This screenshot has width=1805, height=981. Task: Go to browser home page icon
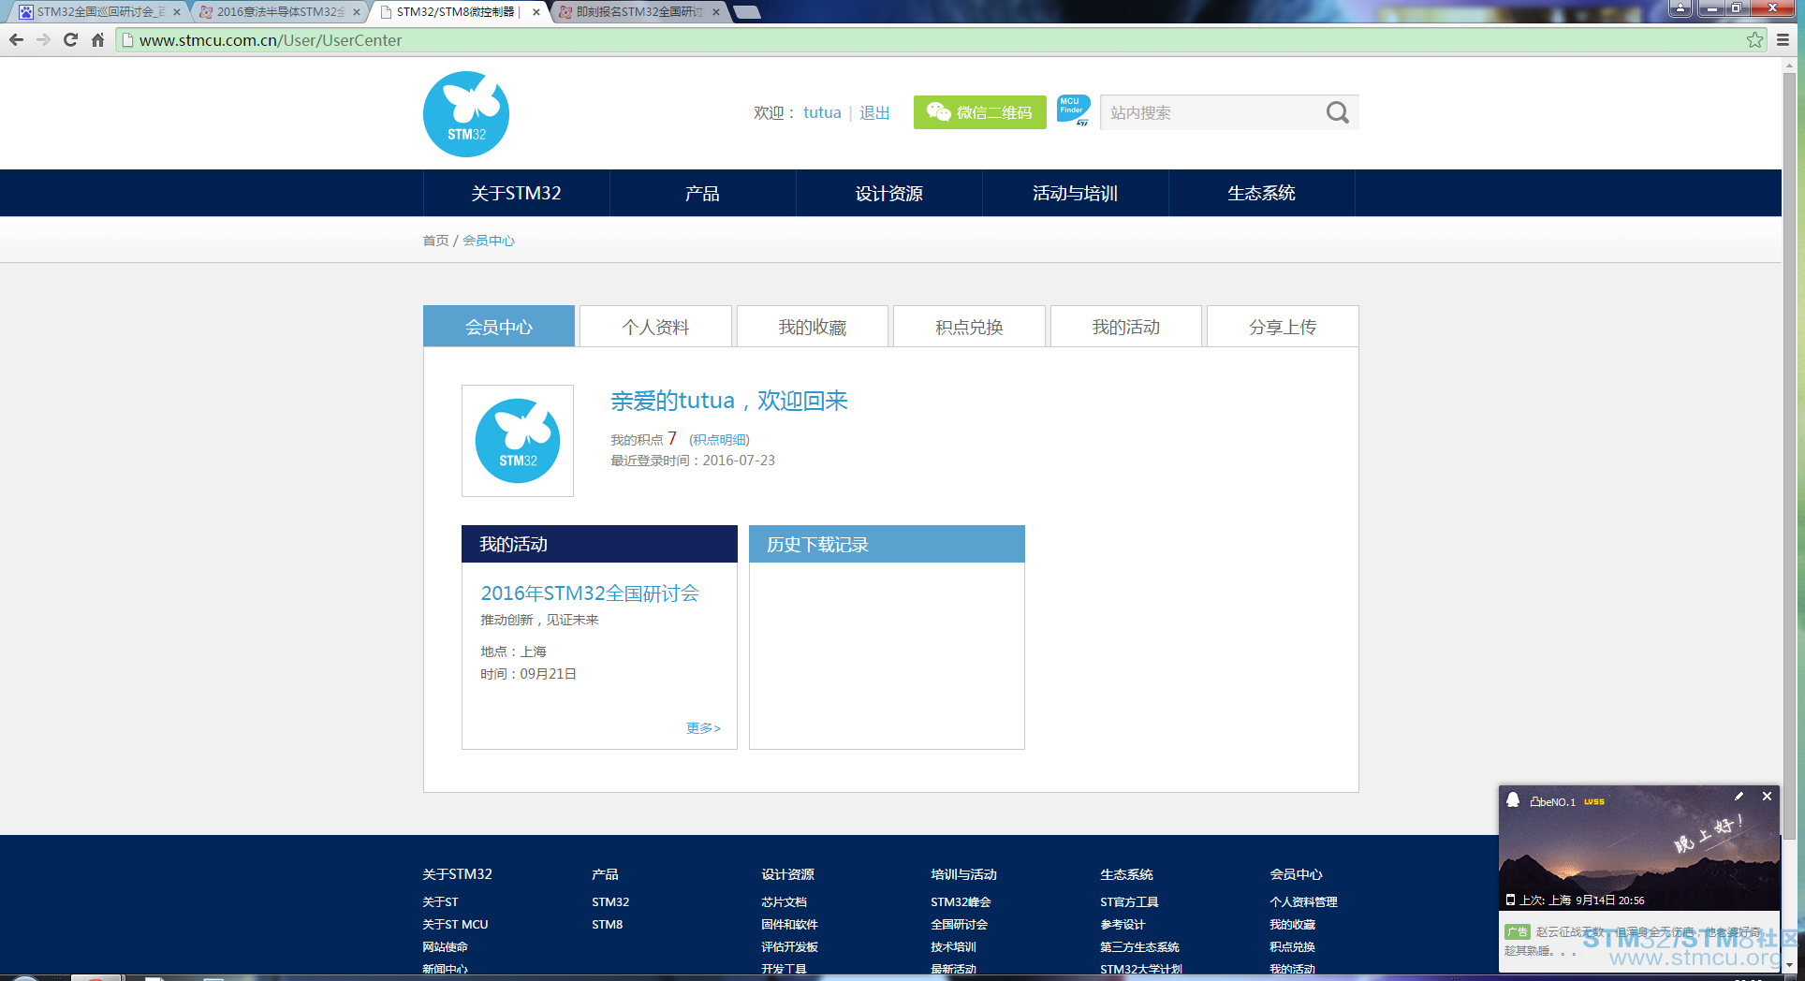point(97,40)
